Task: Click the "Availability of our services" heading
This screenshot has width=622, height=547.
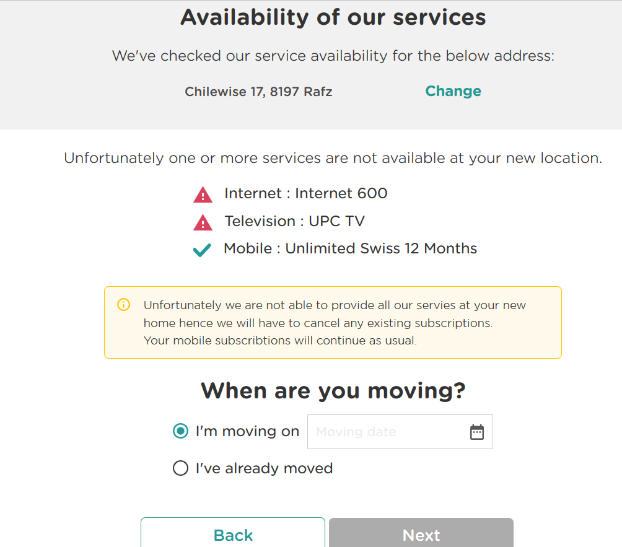Action: (x=333, y=17)
